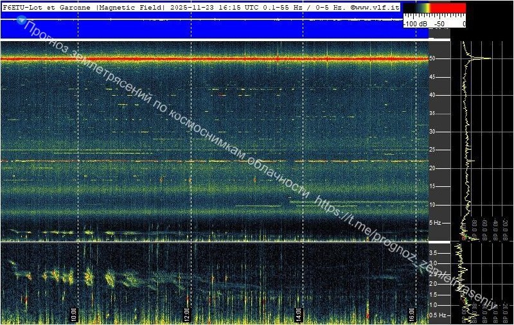The image size is (514, 325).
Task: Click the '-50' color scale label
Action: tap(439, 24)
